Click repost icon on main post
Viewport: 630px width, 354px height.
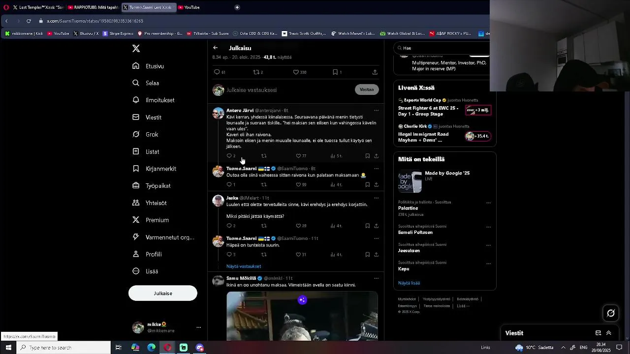[x=258, y=72]
